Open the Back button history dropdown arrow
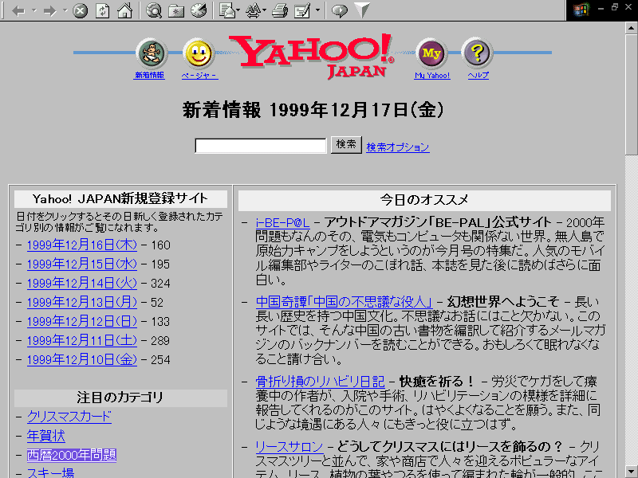 click(33, 10)
